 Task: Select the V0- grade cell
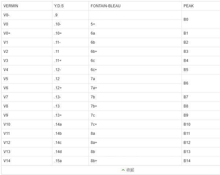click(x=6, y=15)
